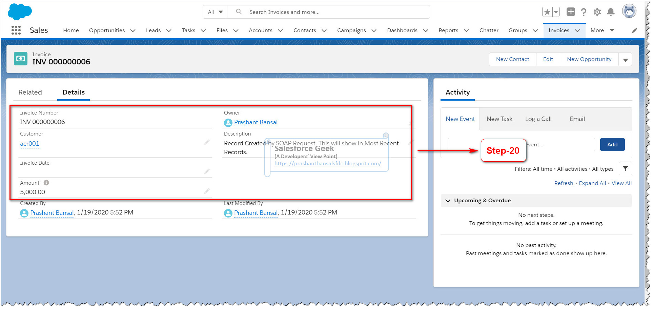Viewport: 653px width, 309px height.
Task: Click the edit pencil for Amount field
Action: (x=207, y=191)
